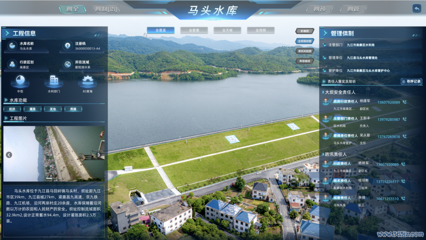Click avatar icon of 管理单位责任人
Viewport: 426px width, 240px height.
pyautogui.click(x=326, y=135)
